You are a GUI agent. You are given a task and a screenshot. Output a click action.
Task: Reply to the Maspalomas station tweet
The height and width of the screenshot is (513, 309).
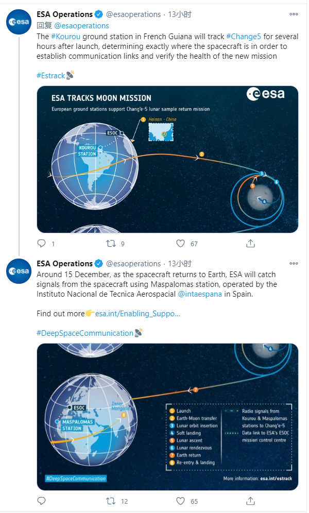42,501
